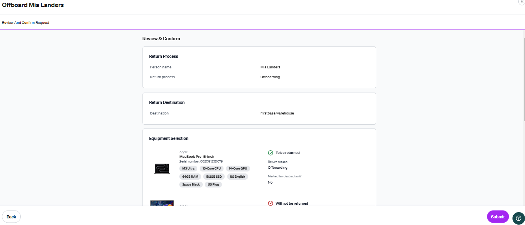Click the US Plug spec chip
Viewport: 525px width, 225px height.
(x=213, y=184)
